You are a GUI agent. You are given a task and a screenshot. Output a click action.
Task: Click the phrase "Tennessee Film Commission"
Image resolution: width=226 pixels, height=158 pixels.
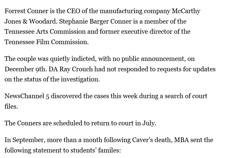tap(46, 42)
